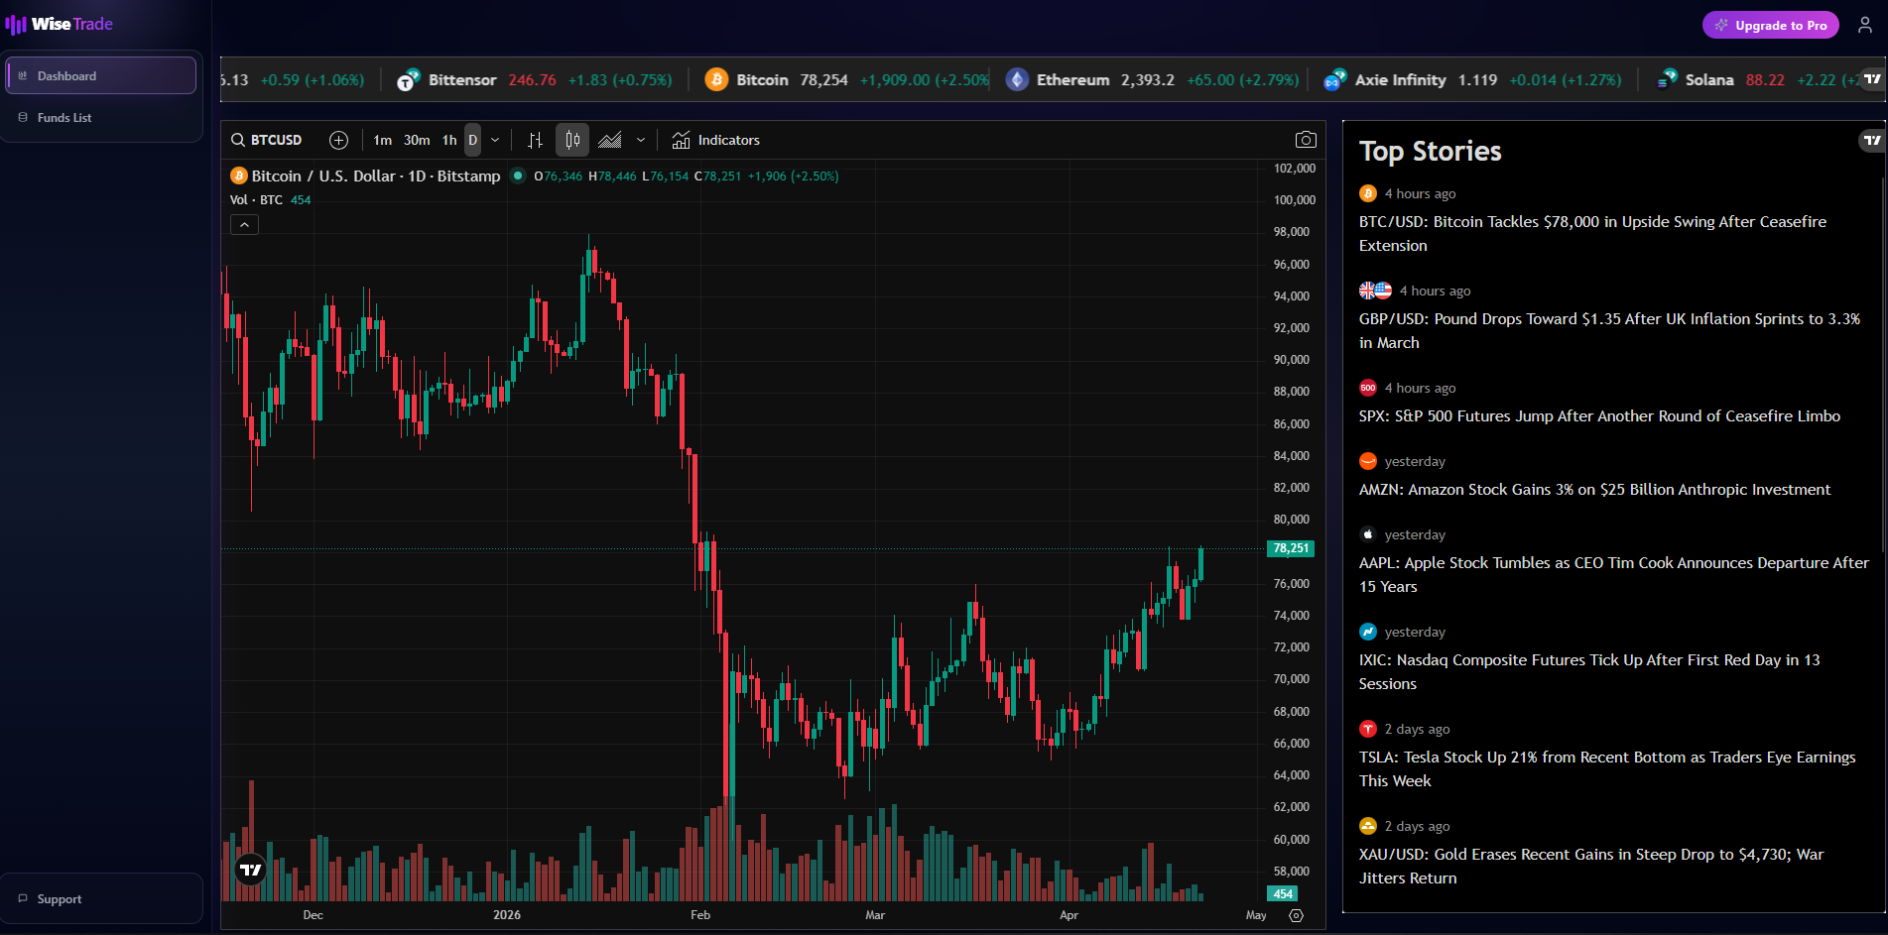Image resolution: width=1888 pixels, height=935 pixels.
Task: Click the Vol · BTC indicator label
Action: [x=256, y=199]
